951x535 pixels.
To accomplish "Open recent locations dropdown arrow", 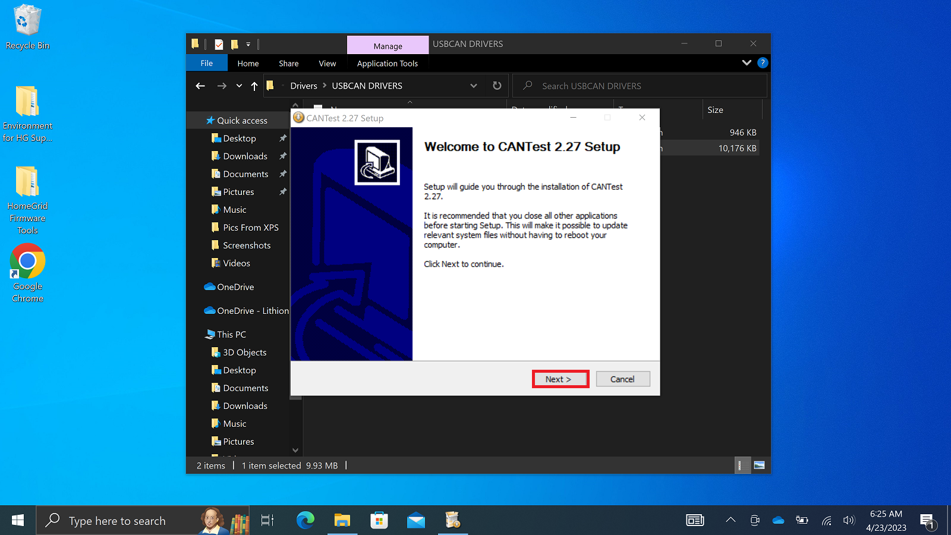I will (239, 86).
